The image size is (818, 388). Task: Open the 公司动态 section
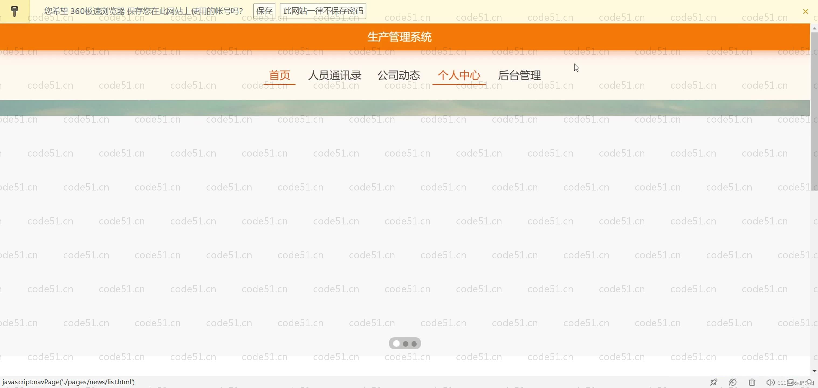(x=398, y=75)
